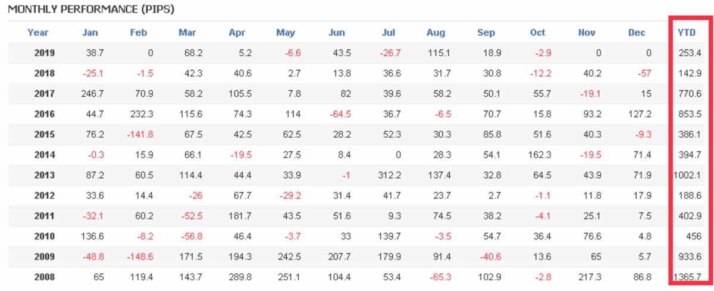The height and width of the screenshot is (291, 714).
Task: Click the 2013 July value 312.2
Action: pyautogui.click(x=389, y=175)
